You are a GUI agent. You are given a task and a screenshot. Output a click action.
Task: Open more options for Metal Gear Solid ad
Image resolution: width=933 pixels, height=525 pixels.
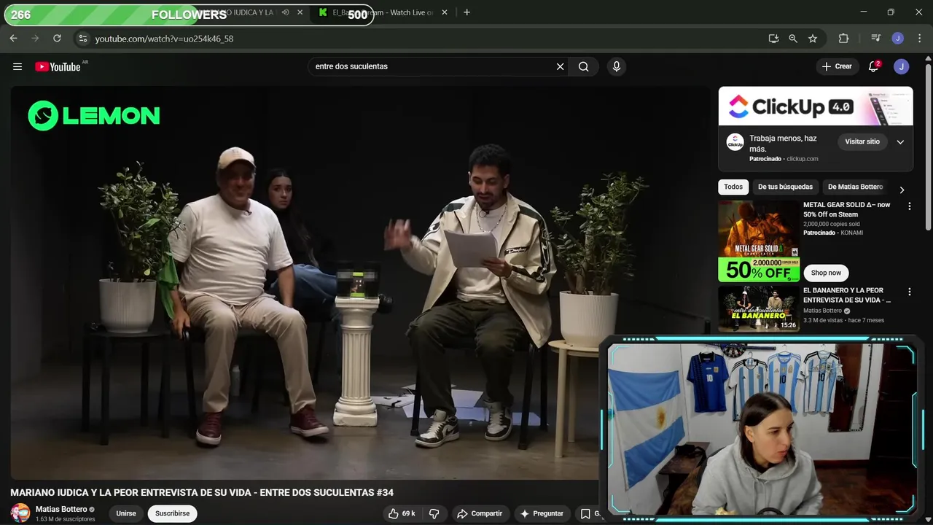[909, 206]
